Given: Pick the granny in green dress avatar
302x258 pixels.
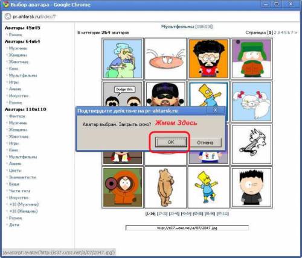Looking at the screenshot, I should tap(123, 58).
